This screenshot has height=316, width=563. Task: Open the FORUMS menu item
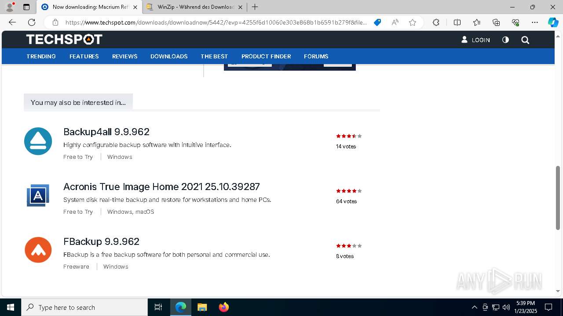click(316, 56)
